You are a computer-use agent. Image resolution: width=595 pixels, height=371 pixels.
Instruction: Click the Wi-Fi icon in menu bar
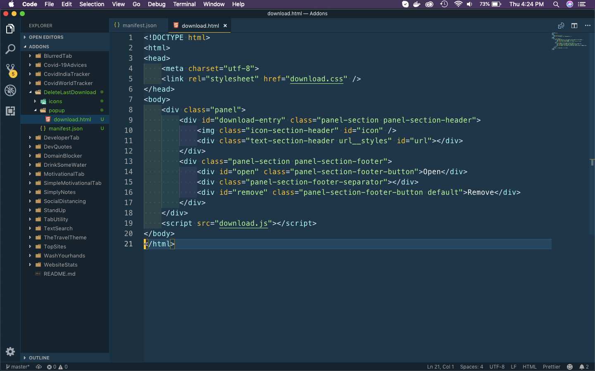tap(458, 4)
